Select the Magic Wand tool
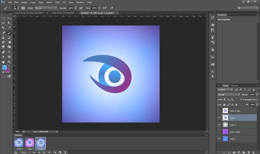Viewport: 260px width, 154px height. click(x=9, y=23)
